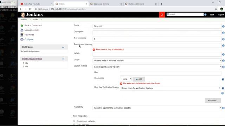Open the Back to Dashboard link

coord(33,26)
